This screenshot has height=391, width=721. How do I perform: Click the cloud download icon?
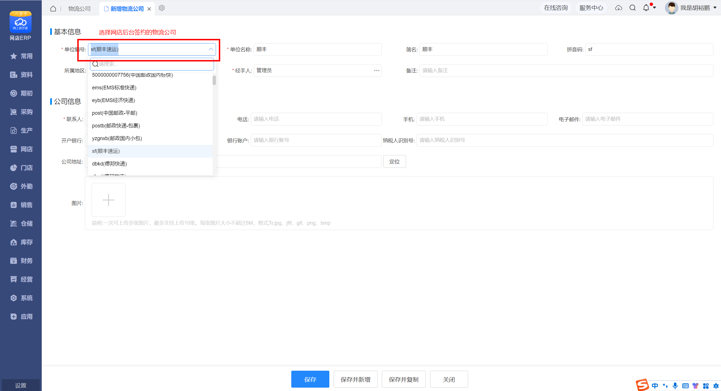618,8
